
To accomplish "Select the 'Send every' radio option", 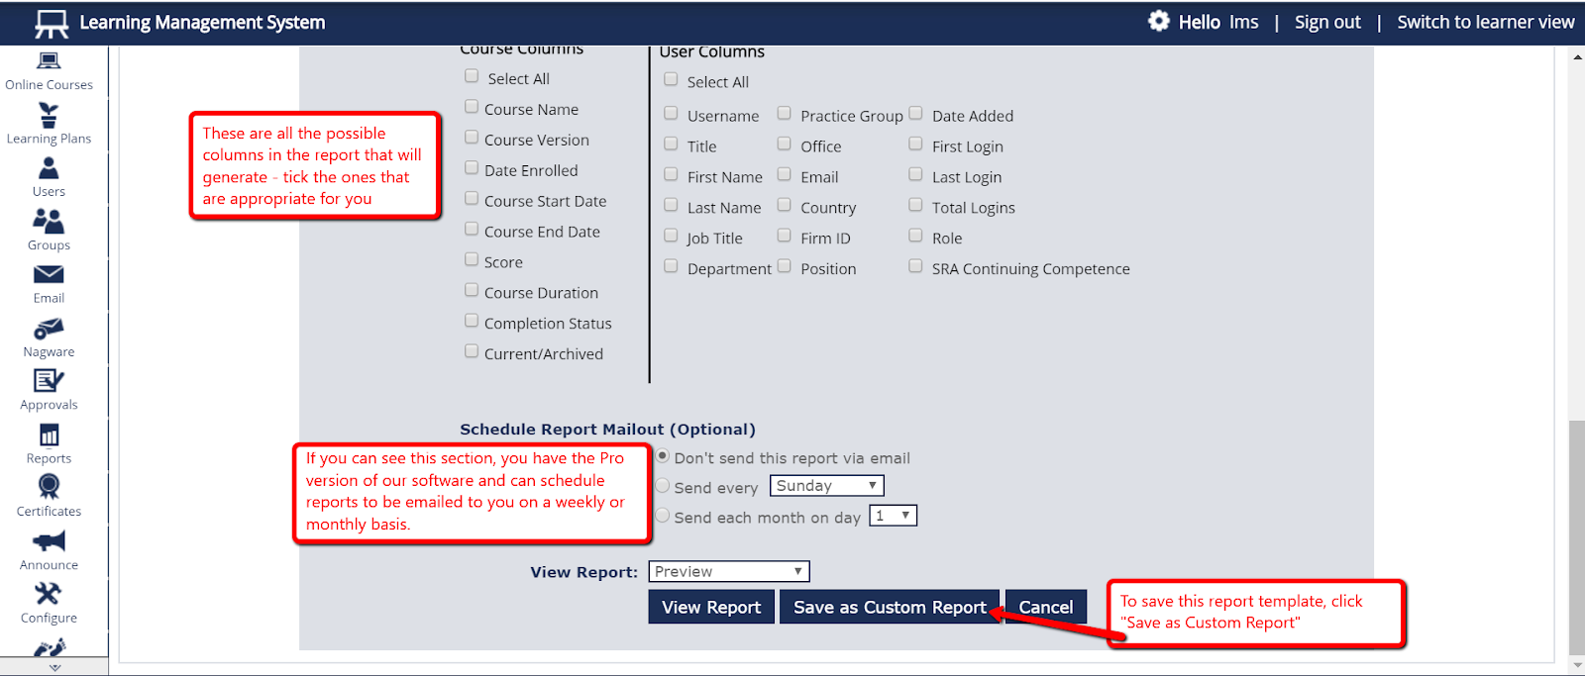I will (x=663, y=486).
